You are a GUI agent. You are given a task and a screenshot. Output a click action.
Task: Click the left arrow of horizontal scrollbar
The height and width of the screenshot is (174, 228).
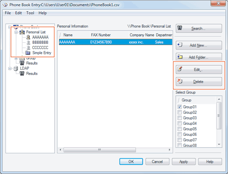[x=60, y=150]
